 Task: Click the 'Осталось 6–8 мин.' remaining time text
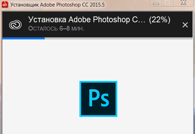[x=56, y=28]
